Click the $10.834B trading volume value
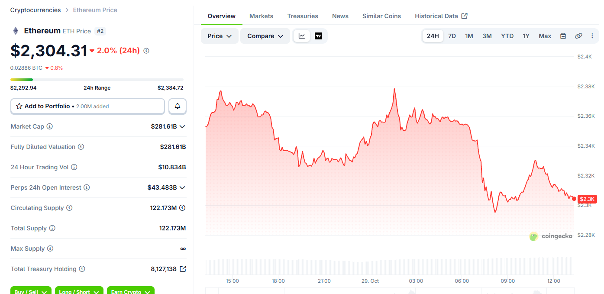Image resolution: width=604 pixels, height=294 pixels. [x=172, y=167]
